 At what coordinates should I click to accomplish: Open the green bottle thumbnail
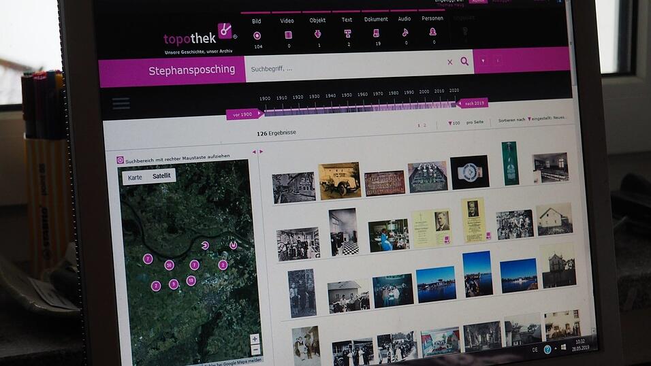(510, 163)
